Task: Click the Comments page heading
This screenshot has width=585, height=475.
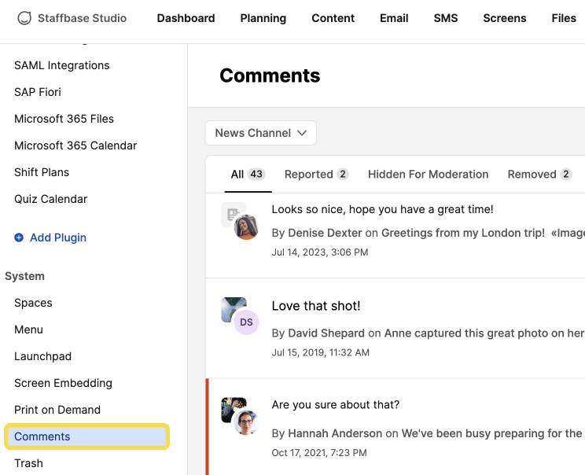Action: pos(270,75)
